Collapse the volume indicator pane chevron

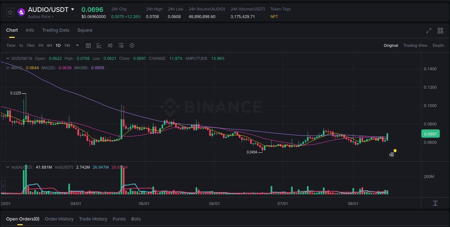[x=7, y=167]
